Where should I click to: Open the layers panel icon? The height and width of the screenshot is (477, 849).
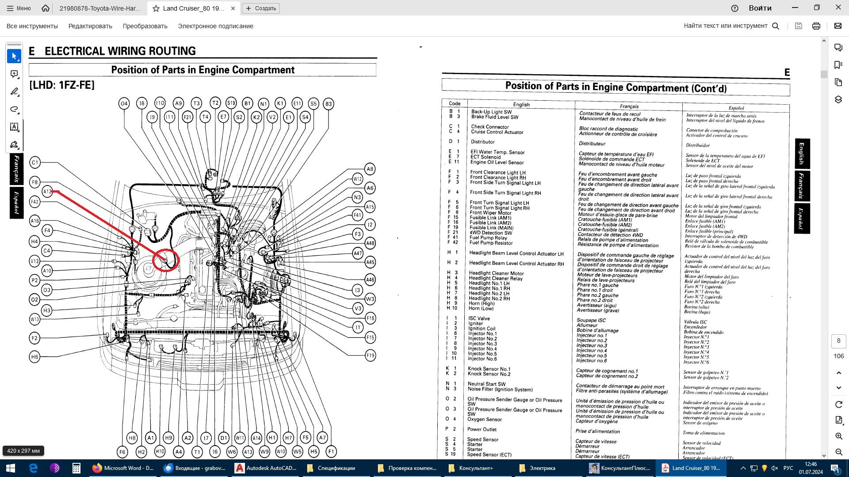click(x=838, y=99)
